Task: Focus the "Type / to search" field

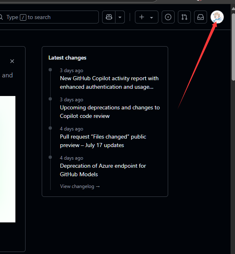Action: pos(49,17)
